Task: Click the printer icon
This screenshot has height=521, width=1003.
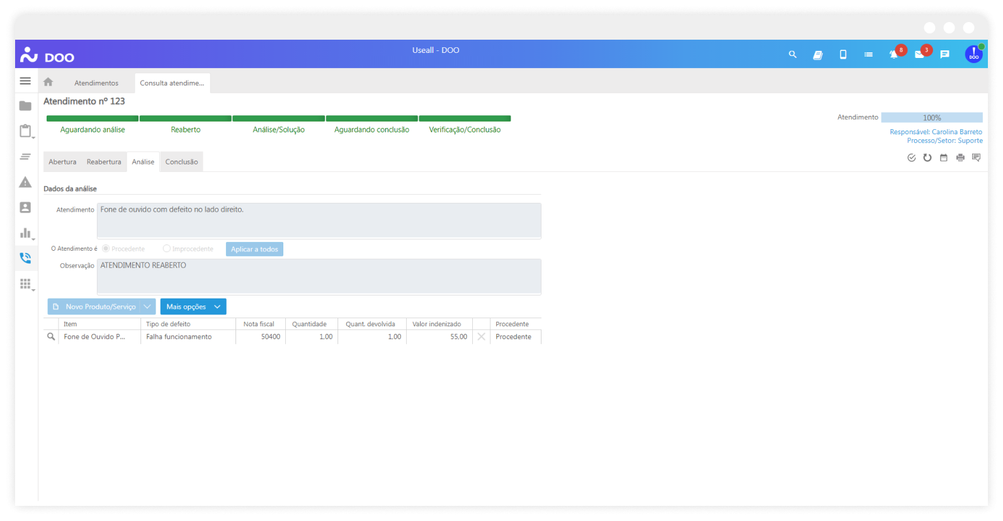Action: [x=960, y=157]
